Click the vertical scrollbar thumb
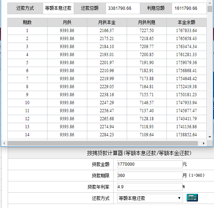Image resolution: width=214 pixels, height=208 pixels. pyautogui.click(x=210, y=9)
